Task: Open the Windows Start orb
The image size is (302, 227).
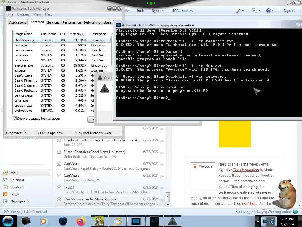Action: point(8,221)
